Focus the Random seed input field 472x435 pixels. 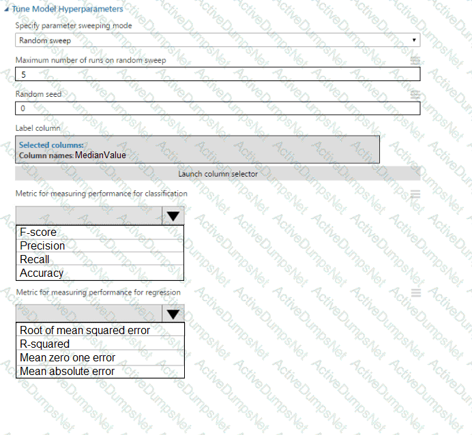(218, 108)
